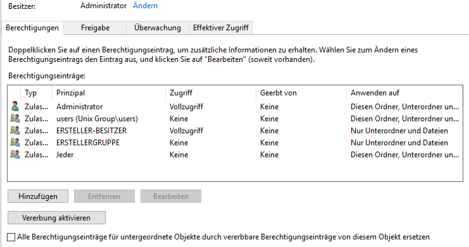The width and height of the screenshot is (469, 247).
Task: Click the Typ column header
Action: click(36, 93)
